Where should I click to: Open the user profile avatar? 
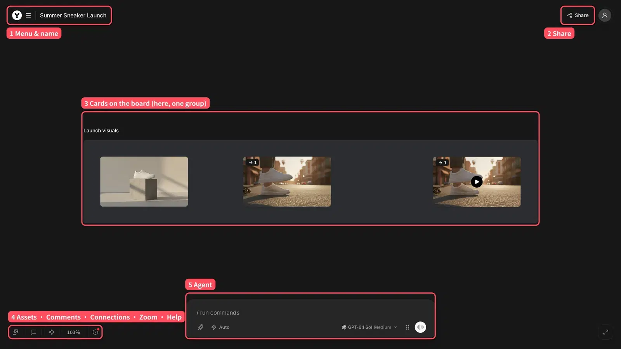click(605, 16)
